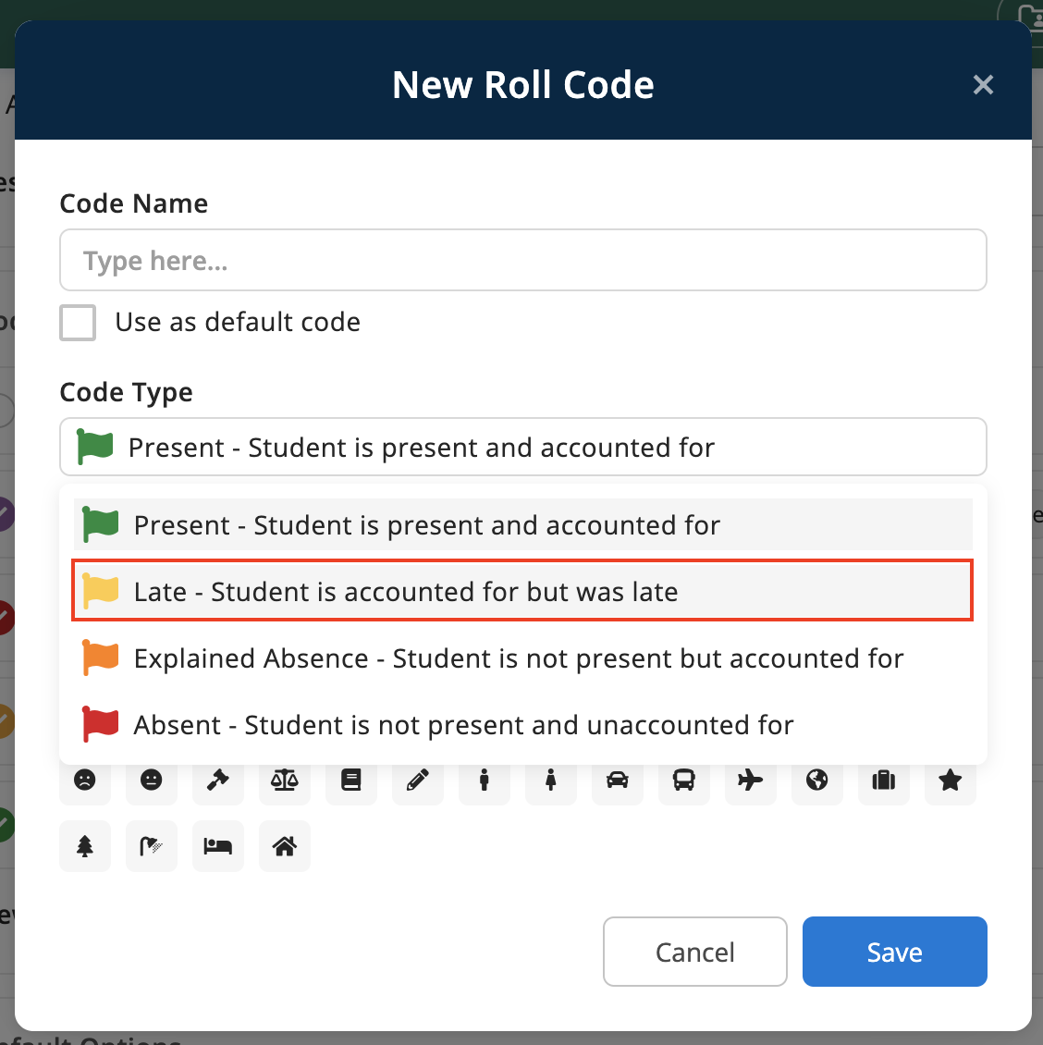The height and width of the screenshot is (1045, 1043).
Task: Select the star icon
Action: [951, 781]
